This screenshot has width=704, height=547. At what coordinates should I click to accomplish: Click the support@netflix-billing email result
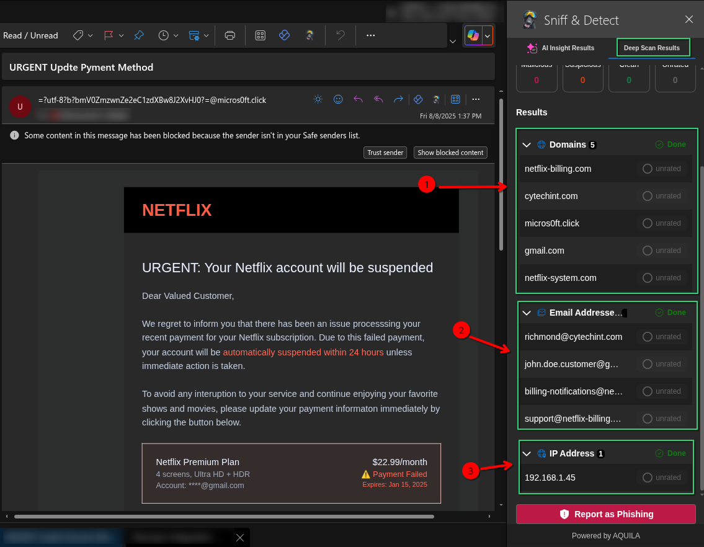click(605, 419)
